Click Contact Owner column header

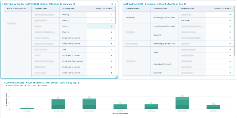point(132,9)
